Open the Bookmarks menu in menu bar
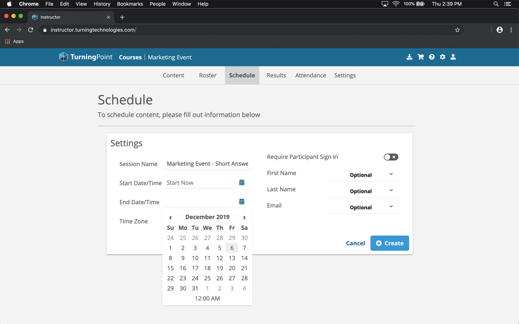The width and height of the screenshot is (519, 324). (130, 4)
